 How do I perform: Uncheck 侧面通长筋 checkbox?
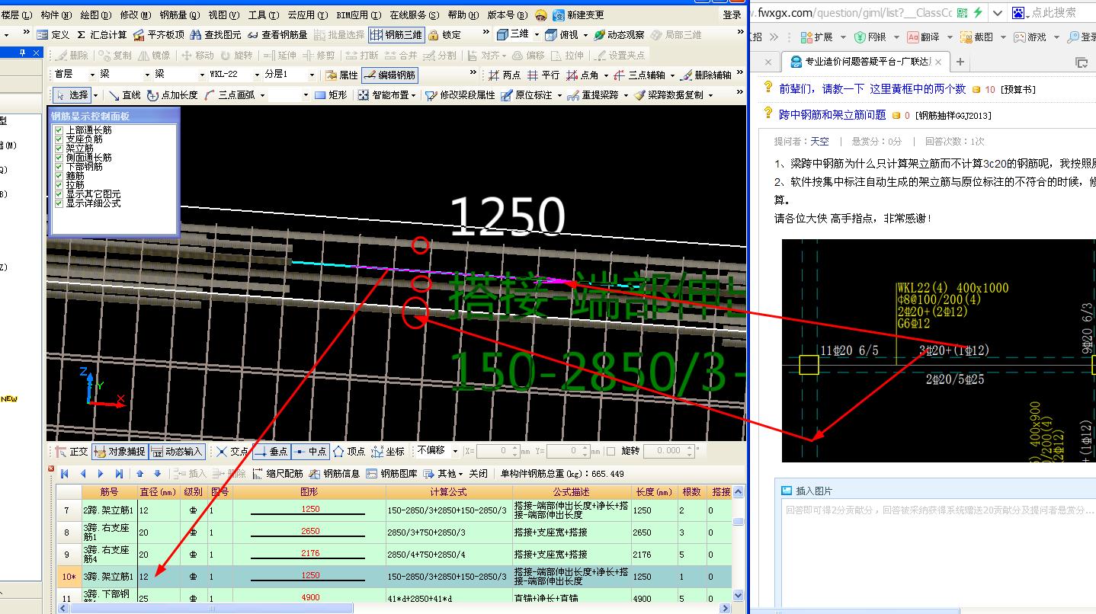tap(59, 158)
